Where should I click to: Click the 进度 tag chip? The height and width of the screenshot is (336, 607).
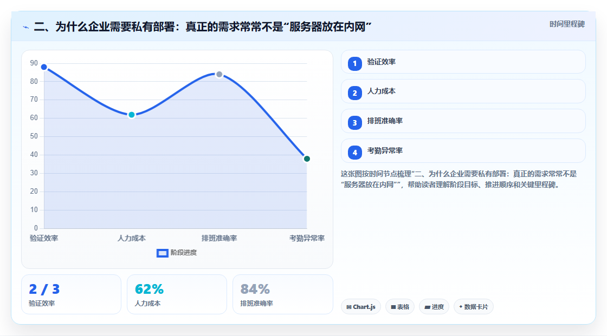(434, 307)
